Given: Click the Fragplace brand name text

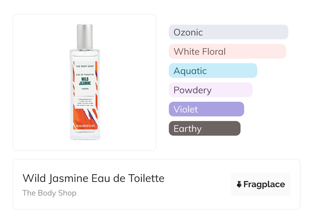Looking at the screenshot, I should tap(264, 184).
